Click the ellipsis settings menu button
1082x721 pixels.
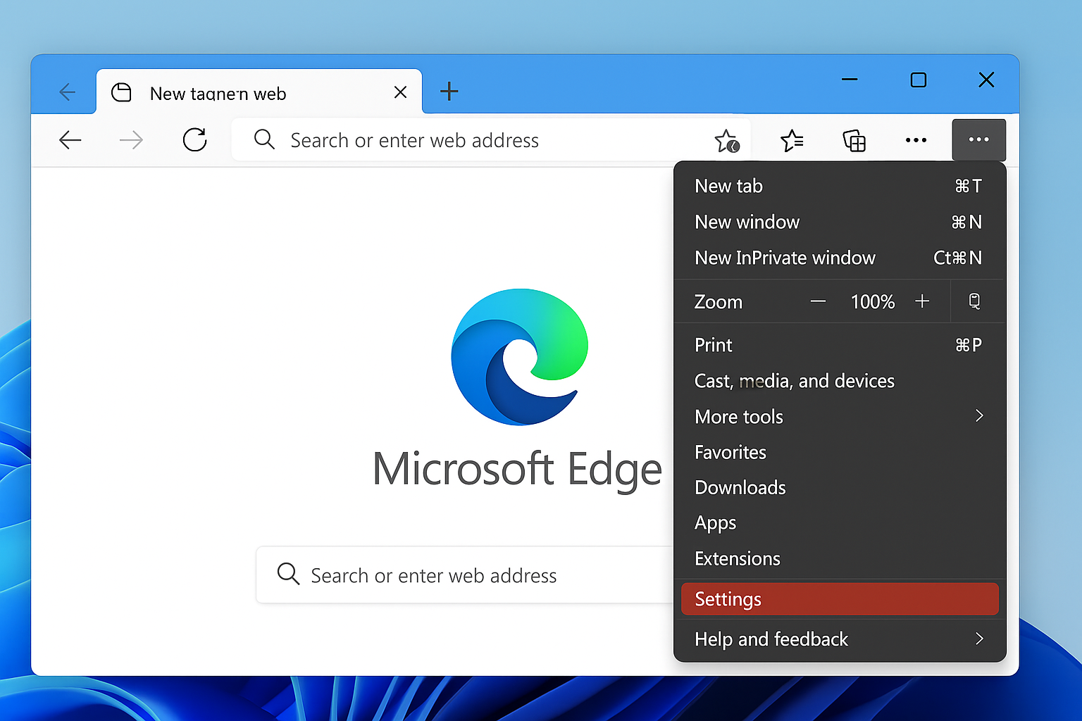979,140
